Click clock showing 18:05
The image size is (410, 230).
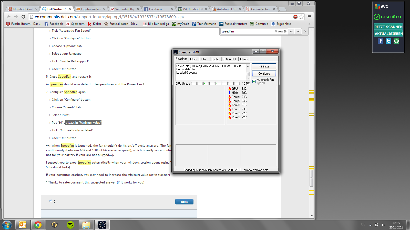tap(396, 223)
